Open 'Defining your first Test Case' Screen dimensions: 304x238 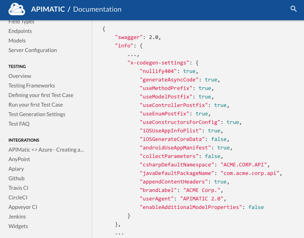(x=41, y=95)
